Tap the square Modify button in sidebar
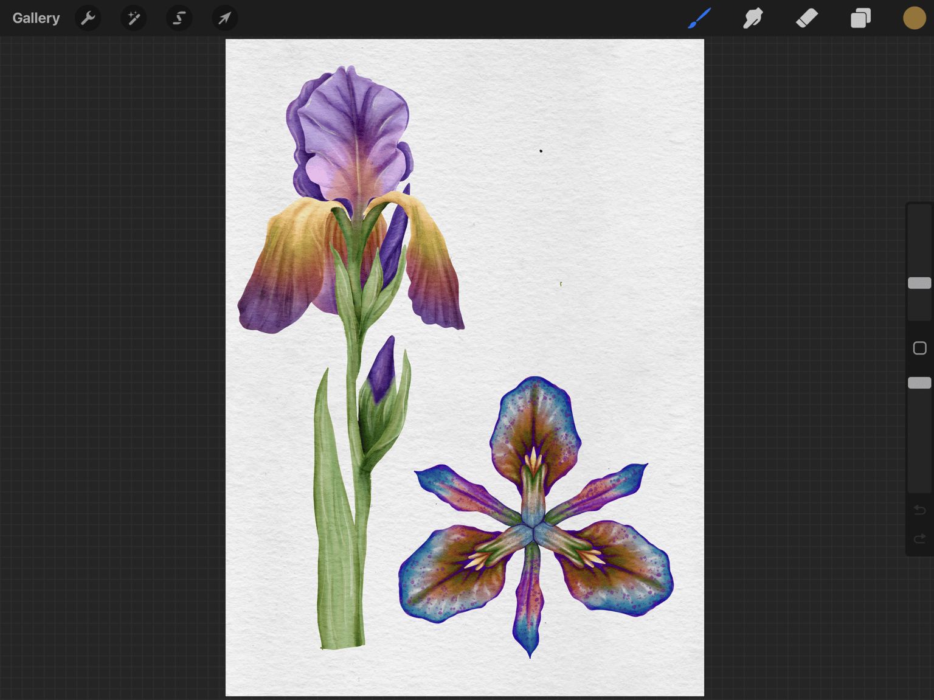Viewport: 934px width, 700px height. coord(919,348)
